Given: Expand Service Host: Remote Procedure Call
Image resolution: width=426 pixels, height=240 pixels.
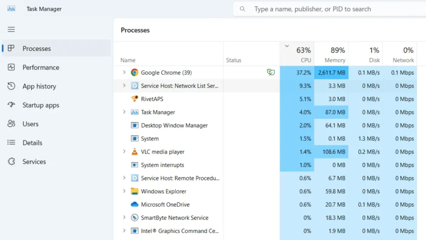Looking at the screenshot, I should point(124,178).
